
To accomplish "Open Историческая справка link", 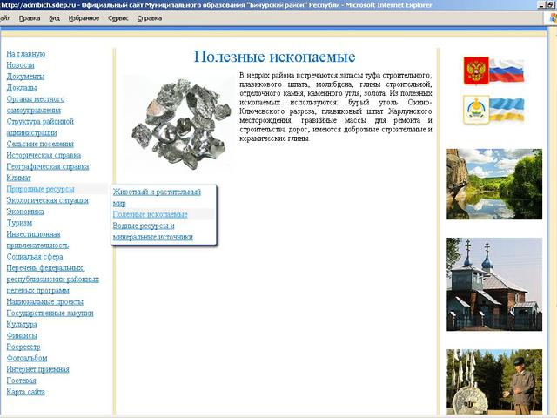I will (44, 155).
